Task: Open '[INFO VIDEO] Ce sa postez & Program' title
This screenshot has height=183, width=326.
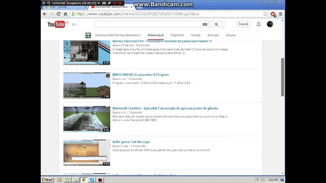Action: click(141, 75)
